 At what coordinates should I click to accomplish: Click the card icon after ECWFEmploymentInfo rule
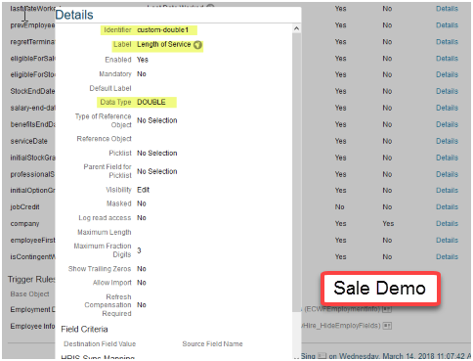(387, 309)
